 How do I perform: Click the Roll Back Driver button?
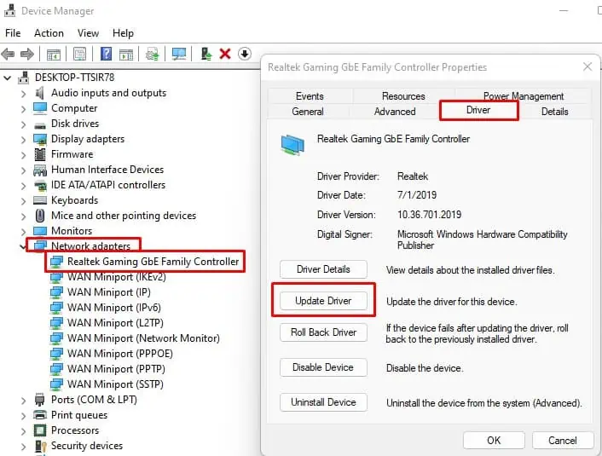pos(323,332)
